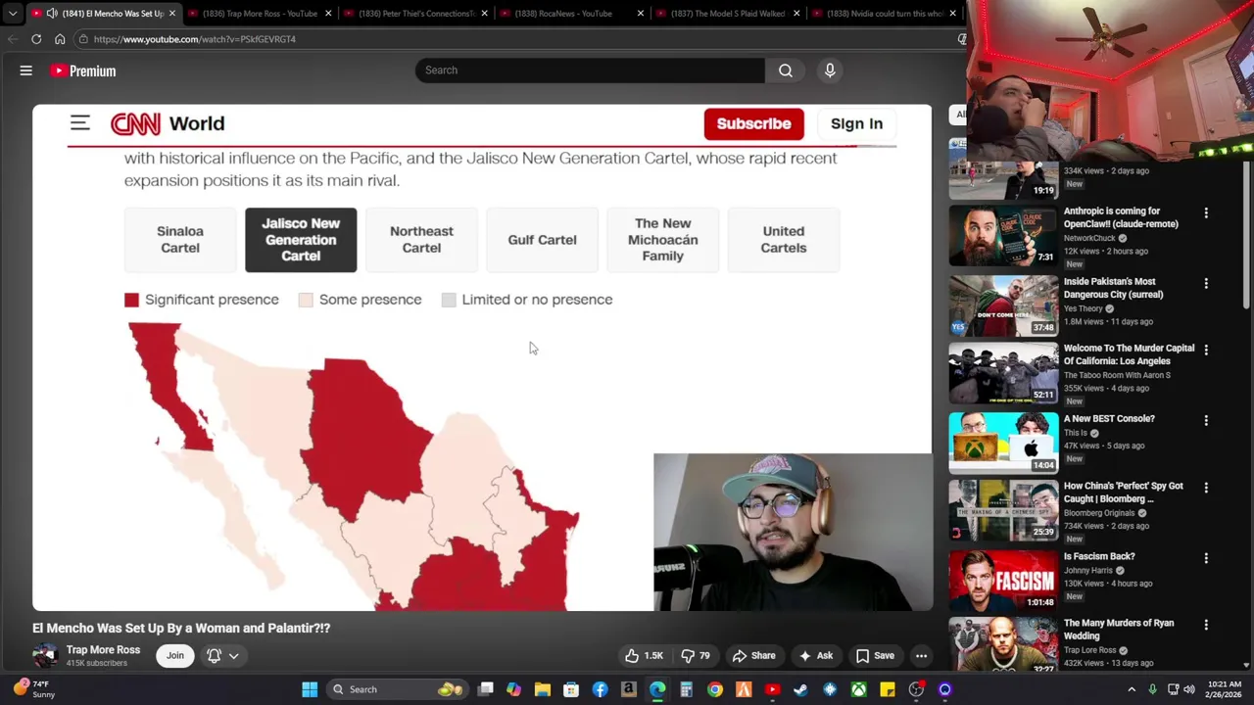The width and height of the screenshot is (1254, 705).
Task: Open Amazon from the taskbar
Action: 628,689
